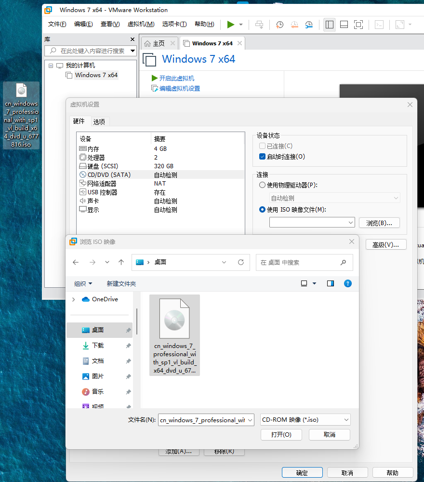Image resolution: width=424 pixels, height=482 pixels.
Task: Click the forward arrow in browse ISO dialog
Action: pos(92,262)
